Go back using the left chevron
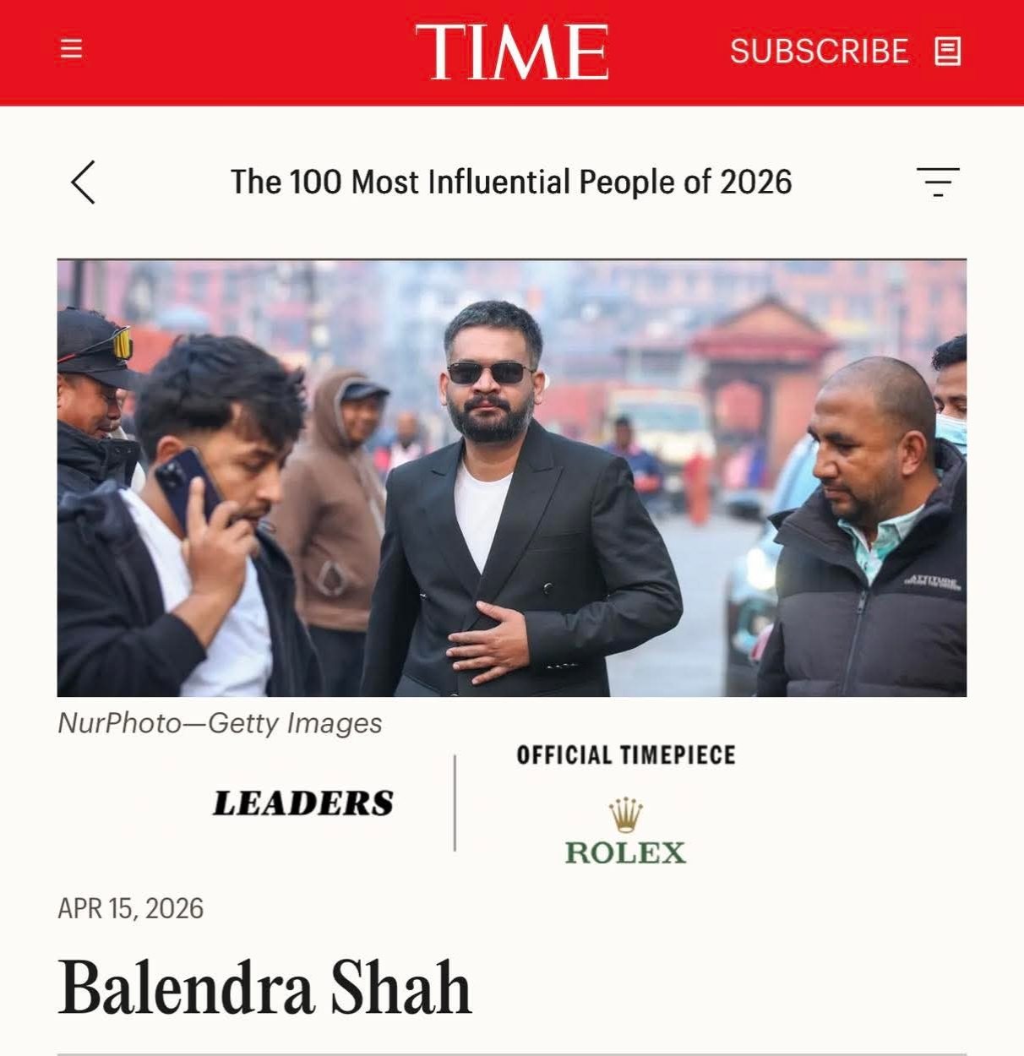This screenshot has width=1024, height=1056. click(x=83, y=182)
